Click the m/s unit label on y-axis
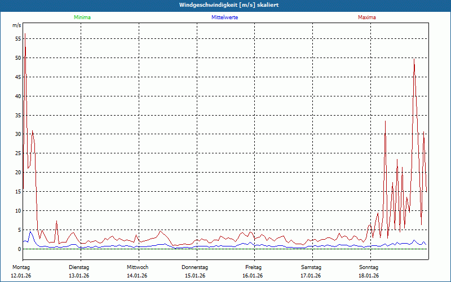The width and height of the screenshot is (451, 282). tap(16, 26)
